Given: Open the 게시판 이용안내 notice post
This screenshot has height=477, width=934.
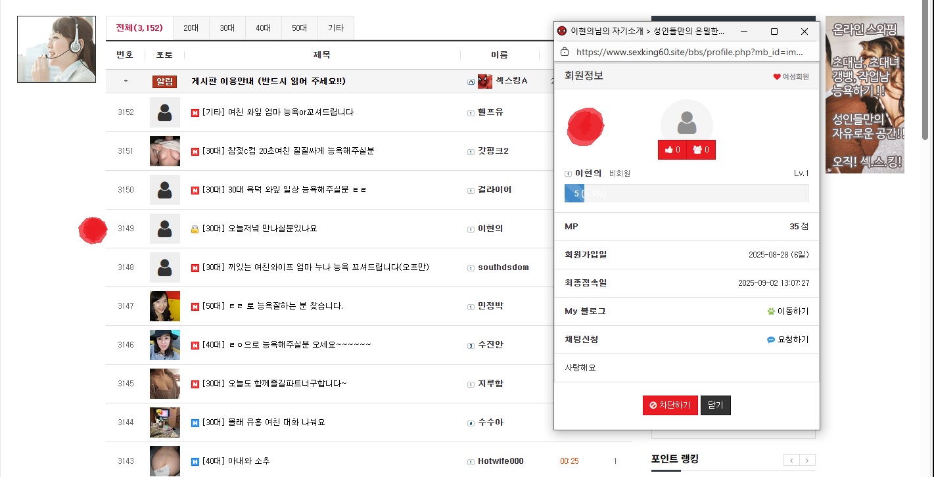Looking at the screenshot, I should [x=268, y=81].
